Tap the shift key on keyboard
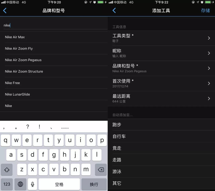 click(x=7, y=170)
